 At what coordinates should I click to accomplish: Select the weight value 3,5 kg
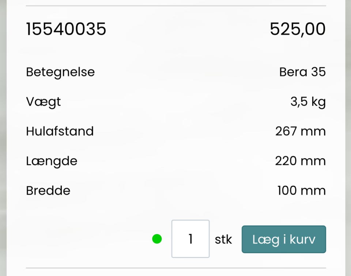tap(308, 102)
